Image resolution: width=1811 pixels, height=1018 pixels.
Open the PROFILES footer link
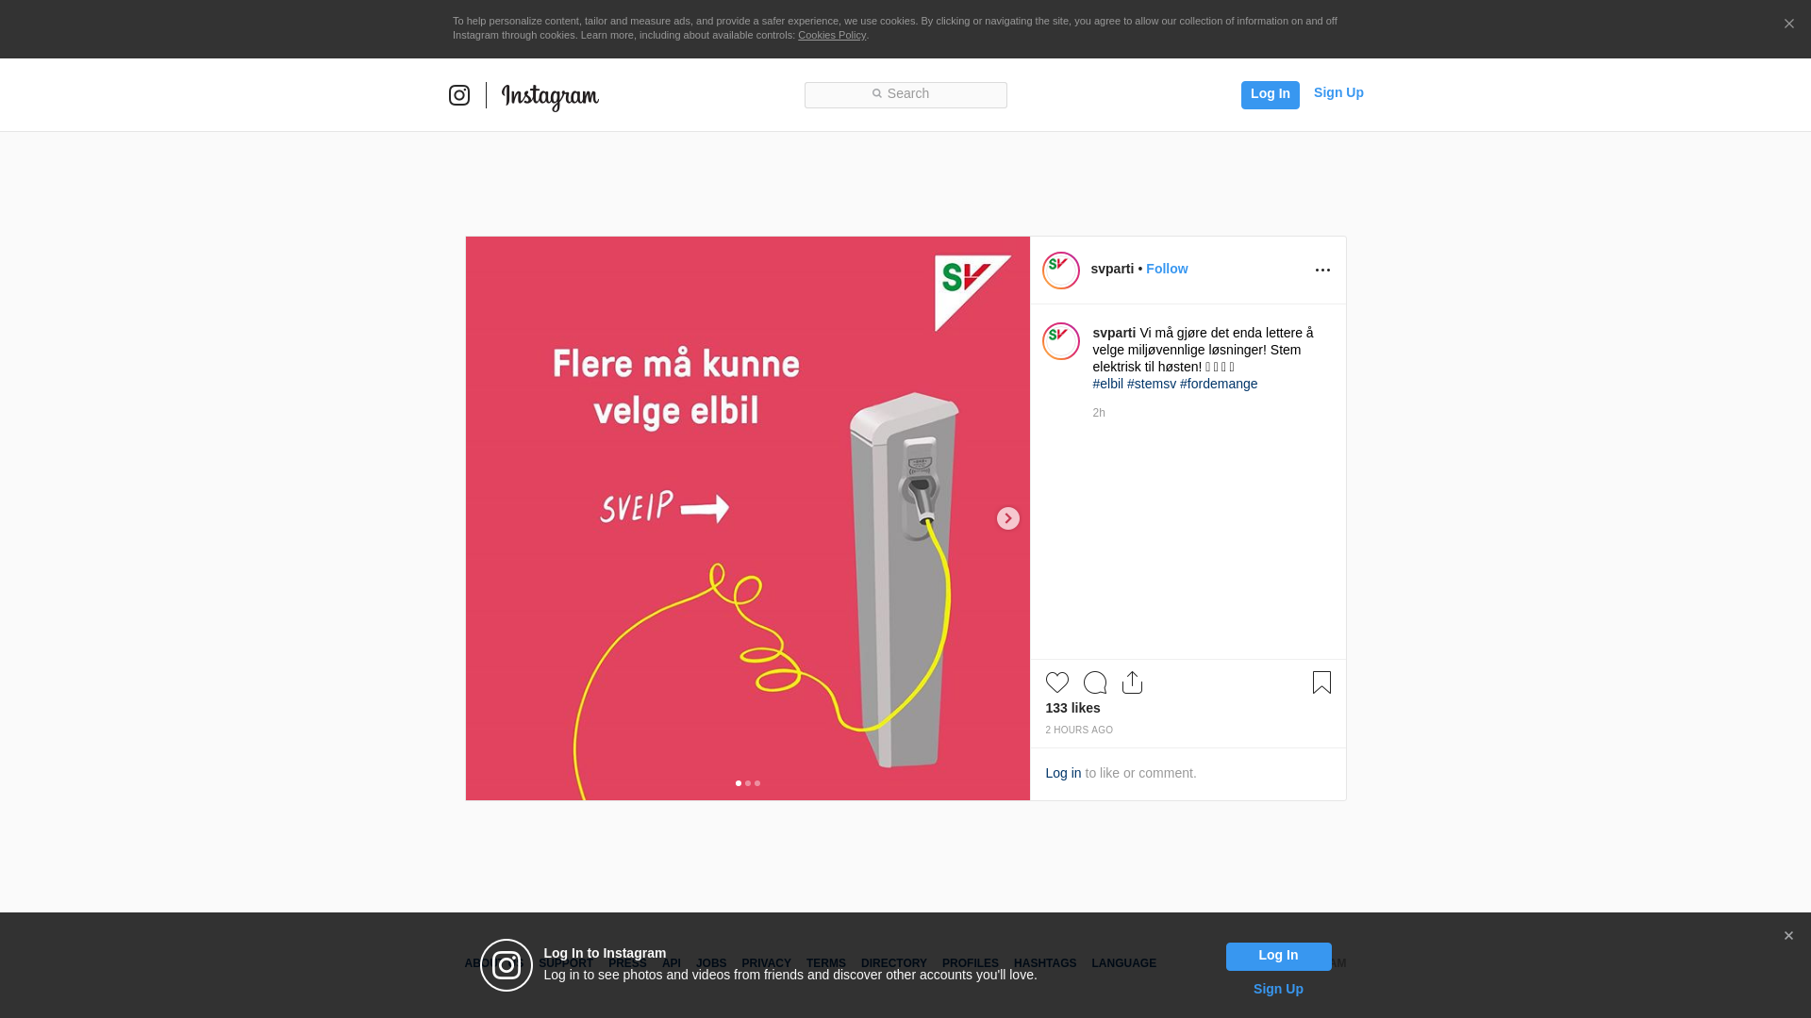(971, 963)
